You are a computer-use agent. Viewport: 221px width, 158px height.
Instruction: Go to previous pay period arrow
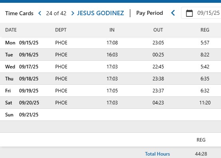(x=173, y=13)
